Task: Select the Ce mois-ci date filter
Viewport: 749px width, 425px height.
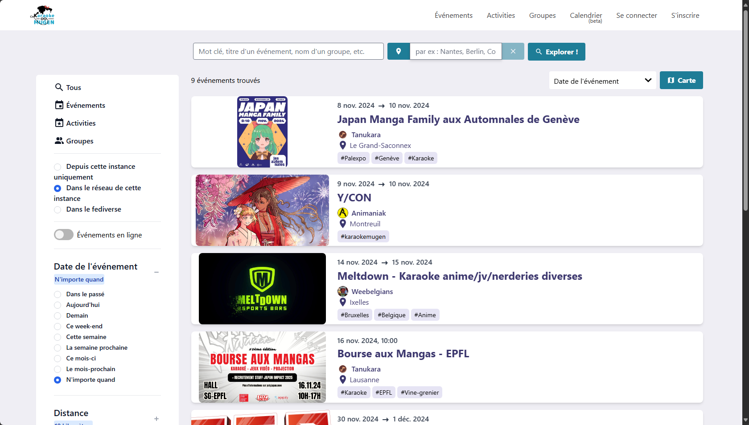Action: (x=58, y=359)
